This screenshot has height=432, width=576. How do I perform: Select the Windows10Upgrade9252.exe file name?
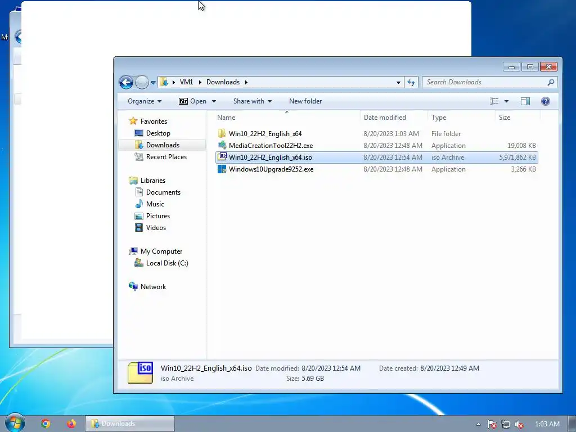pyautogui.click(x=271, y=169)
